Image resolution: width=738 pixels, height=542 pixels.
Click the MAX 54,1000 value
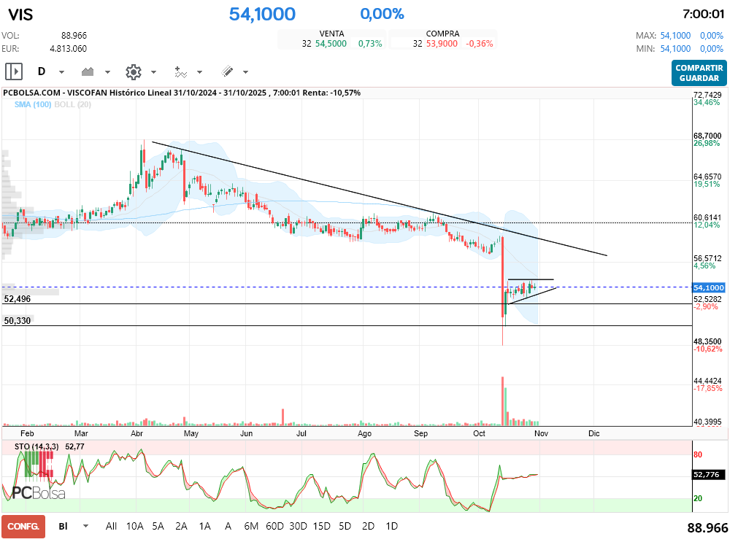[x=675, y=36]
